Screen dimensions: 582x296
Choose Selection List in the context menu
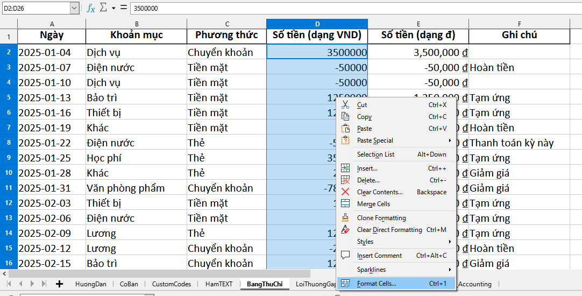[396, 154]
